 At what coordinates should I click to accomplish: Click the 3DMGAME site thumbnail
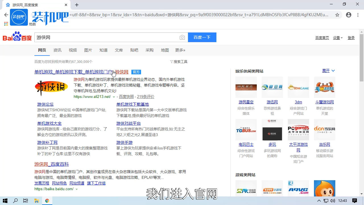point(298,87)
